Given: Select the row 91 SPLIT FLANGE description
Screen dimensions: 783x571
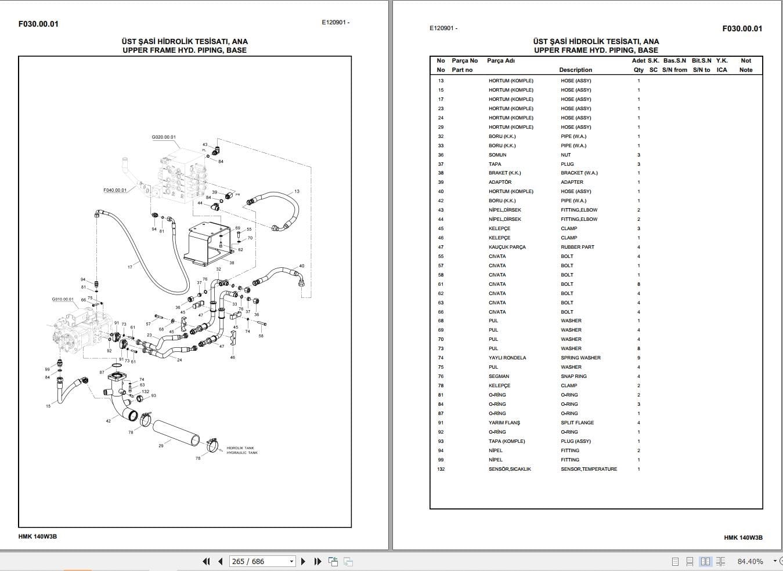Looking at the screenshot, I should 577,423.
